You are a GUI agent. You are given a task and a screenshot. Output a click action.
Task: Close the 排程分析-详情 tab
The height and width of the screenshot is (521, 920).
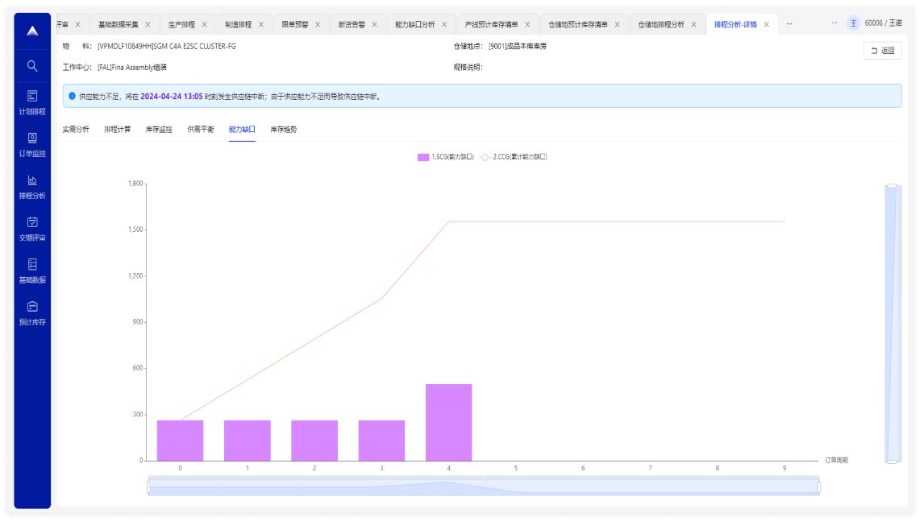766,25
